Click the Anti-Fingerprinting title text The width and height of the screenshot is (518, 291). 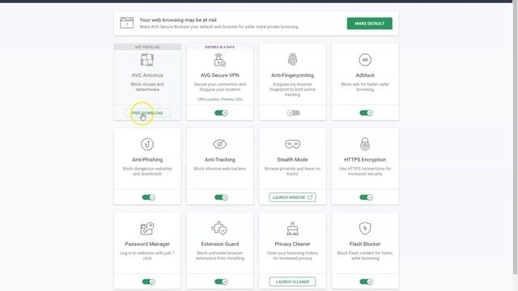pyautogui.click(x=292, y=75)
